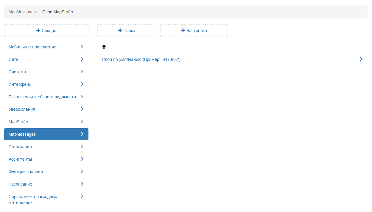This screenshot has width=372, height=212.
Task: Expand chevron next to Ассистенты
Action: tap(82, 159)
